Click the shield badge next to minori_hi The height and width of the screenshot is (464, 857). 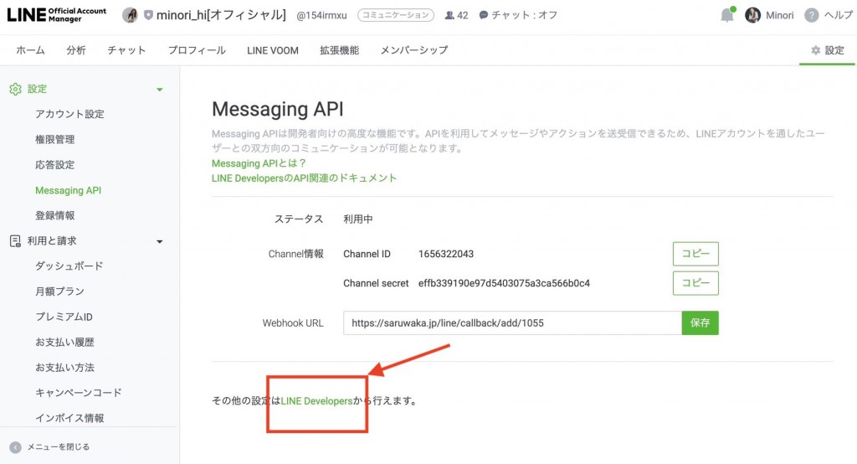148,15
